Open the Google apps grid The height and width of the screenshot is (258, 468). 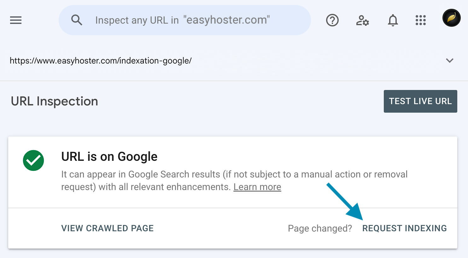click(x=420, y=20)
